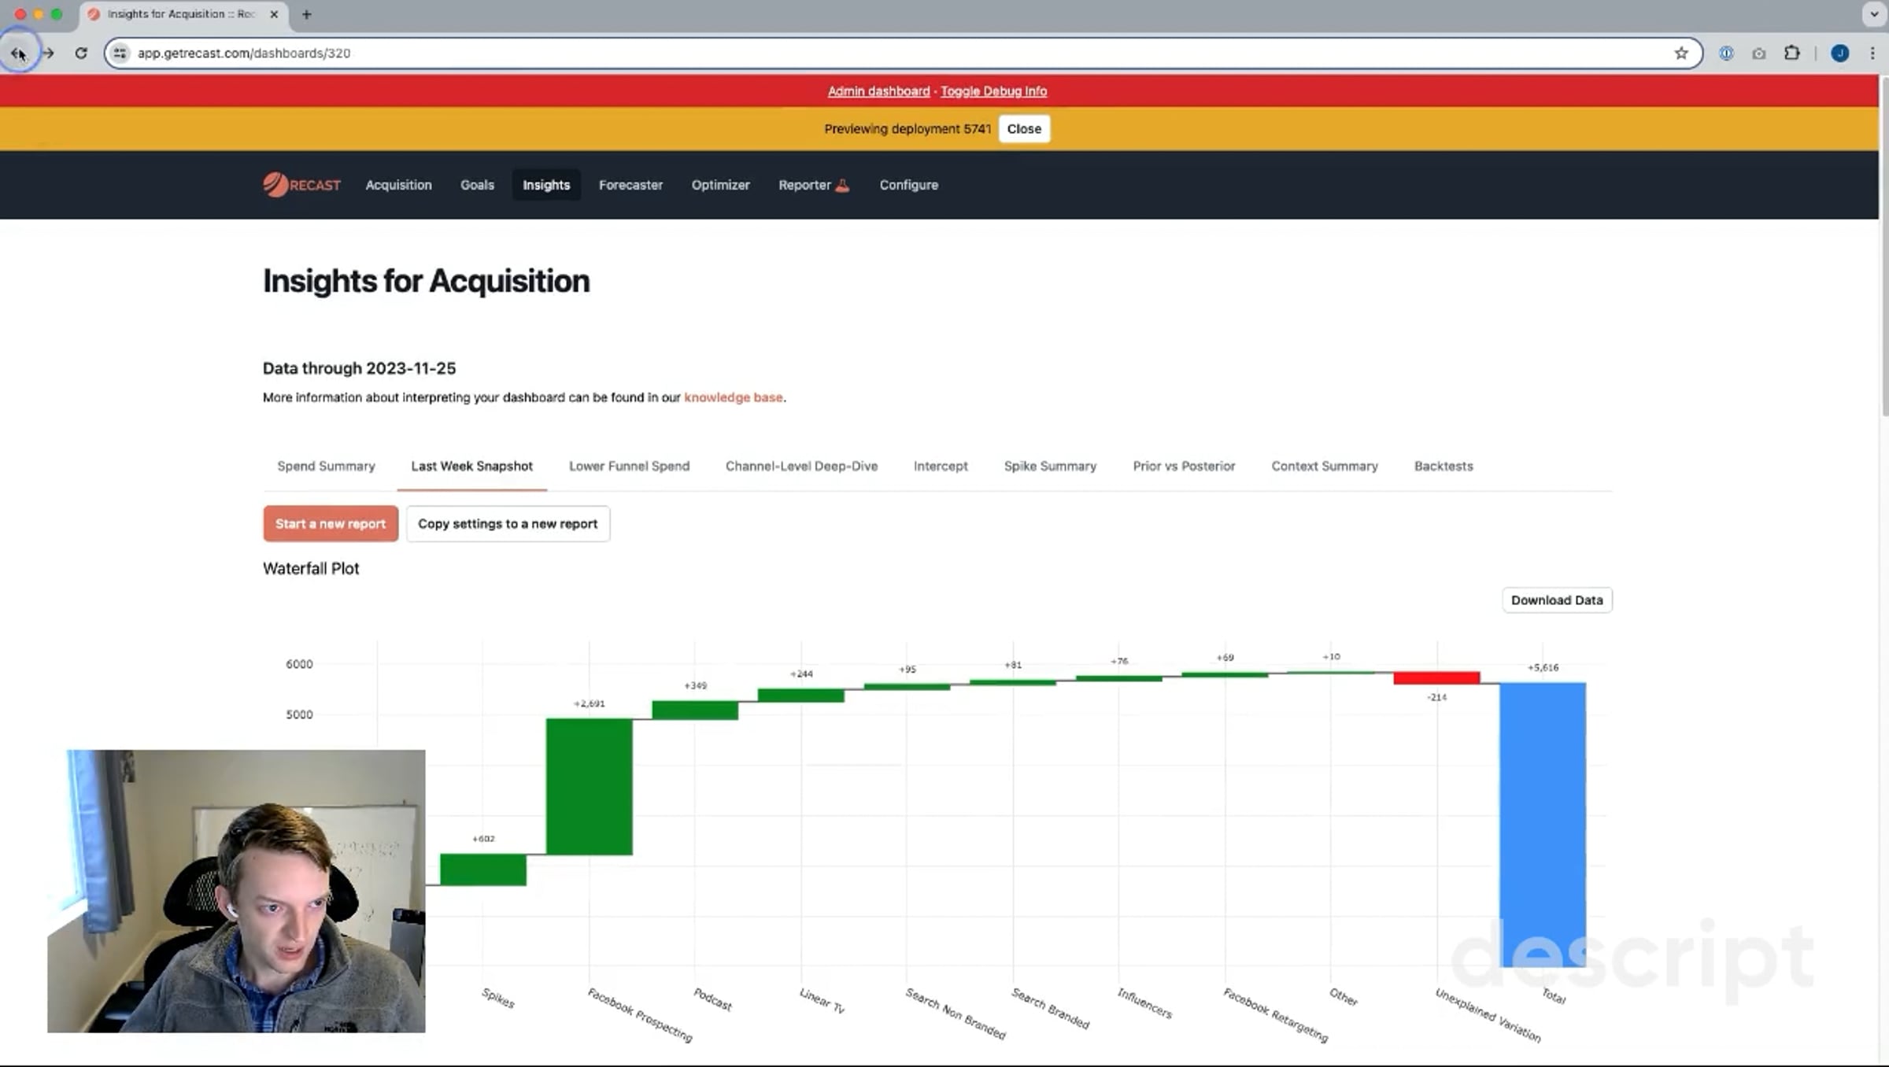Viewport: 1889px width, 1067px height.
Task: View the Spike Summary tab
Action: 1050,466
